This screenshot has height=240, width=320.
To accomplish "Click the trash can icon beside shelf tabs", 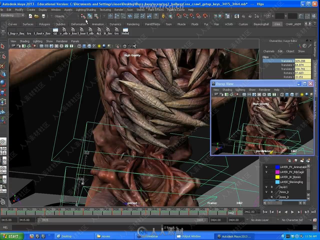I will 314,24.
